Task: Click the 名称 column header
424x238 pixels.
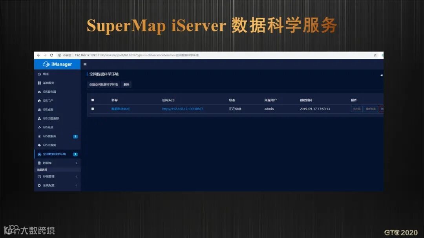Action: point(114,100)
